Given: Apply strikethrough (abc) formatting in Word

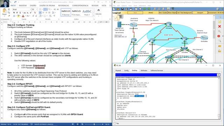Looking at the screenshot, I should [x=24, y=13].
